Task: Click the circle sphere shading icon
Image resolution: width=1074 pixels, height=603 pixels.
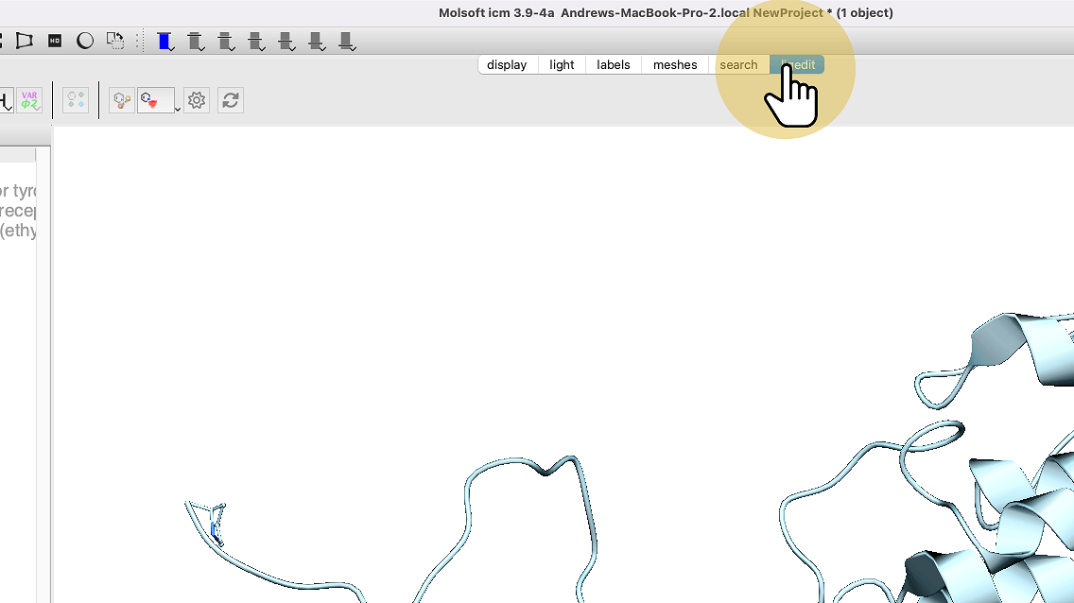Action: (85, 41)
